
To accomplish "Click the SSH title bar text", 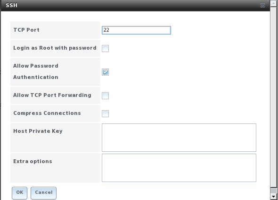I will 11,5.
